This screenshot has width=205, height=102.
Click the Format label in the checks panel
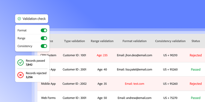[x=22, y=30]
